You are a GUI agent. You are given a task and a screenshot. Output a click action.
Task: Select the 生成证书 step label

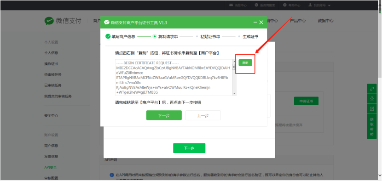[x=250, y=36]
